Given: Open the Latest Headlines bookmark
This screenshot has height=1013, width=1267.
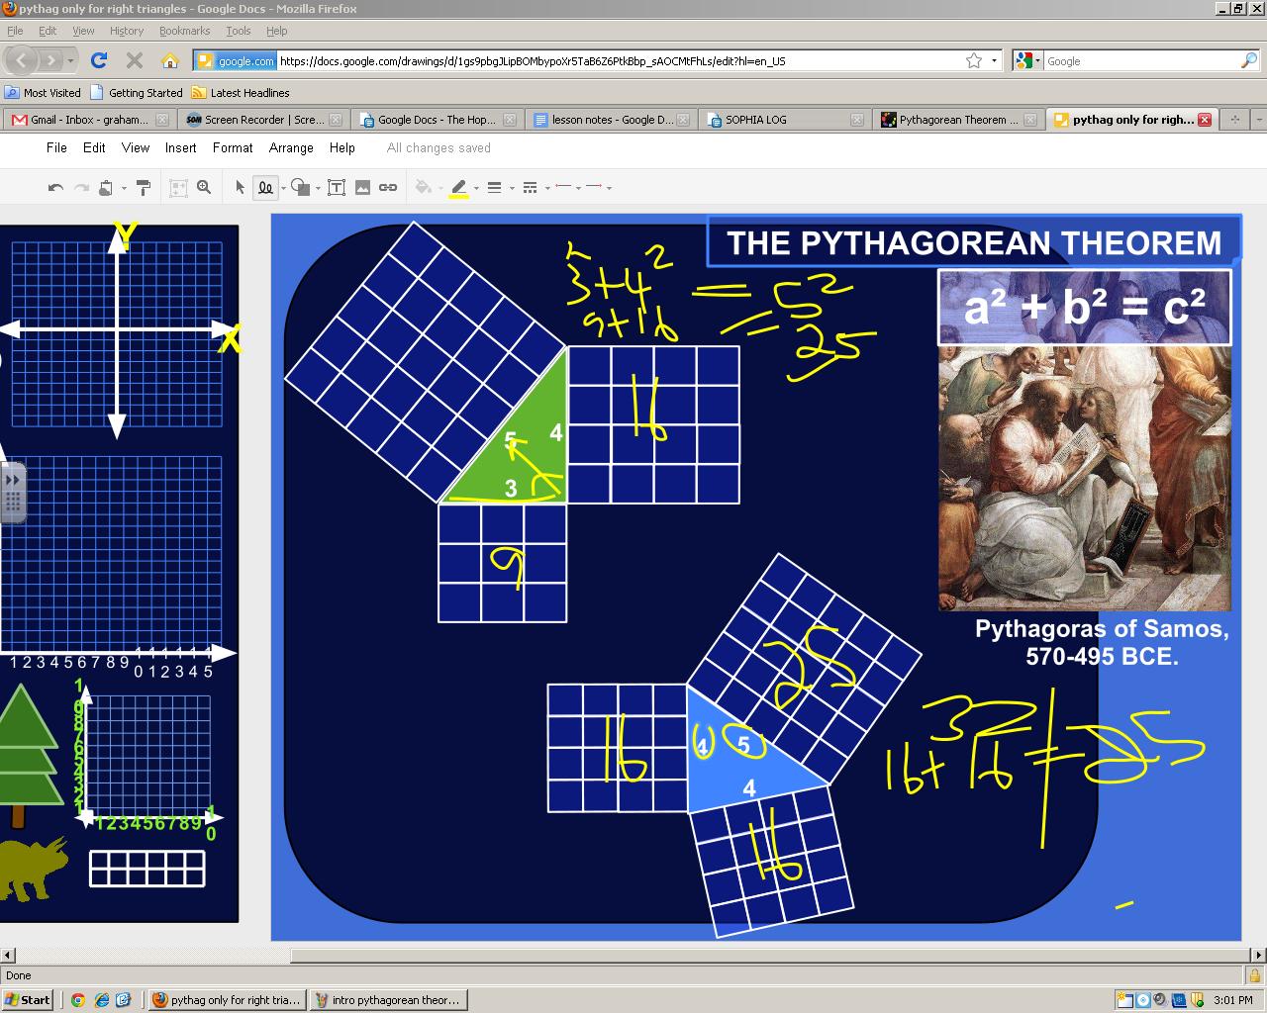Looking at the screenshot, I should click(241, 92).
